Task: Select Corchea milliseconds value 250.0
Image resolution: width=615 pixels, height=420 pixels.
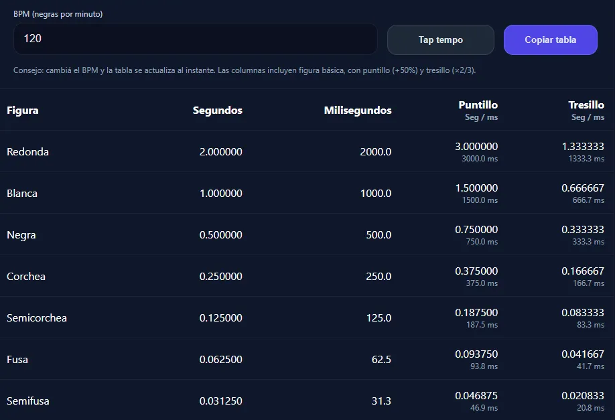Action: coord(379,277)
